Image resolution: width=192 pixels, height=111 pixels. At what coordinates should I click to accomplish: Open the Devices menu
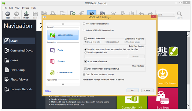coord(25,8)
